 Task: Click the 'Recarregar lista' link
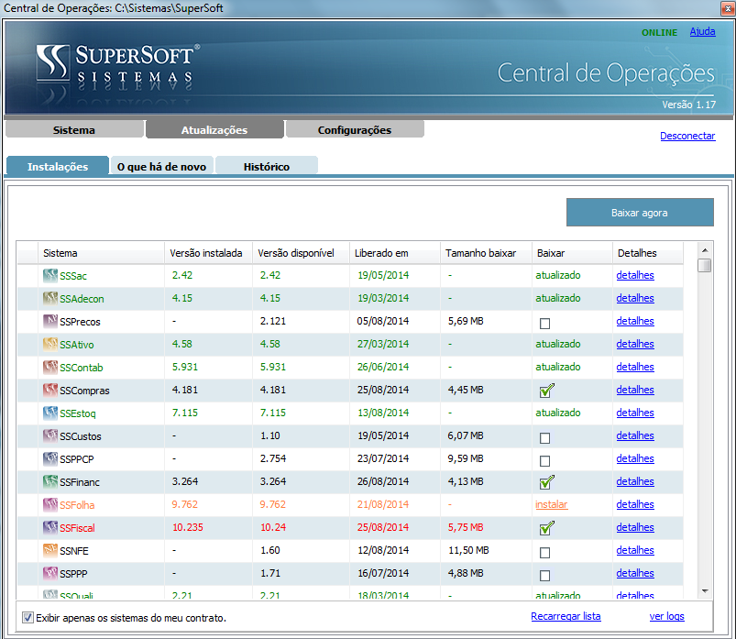coord(566,616)
